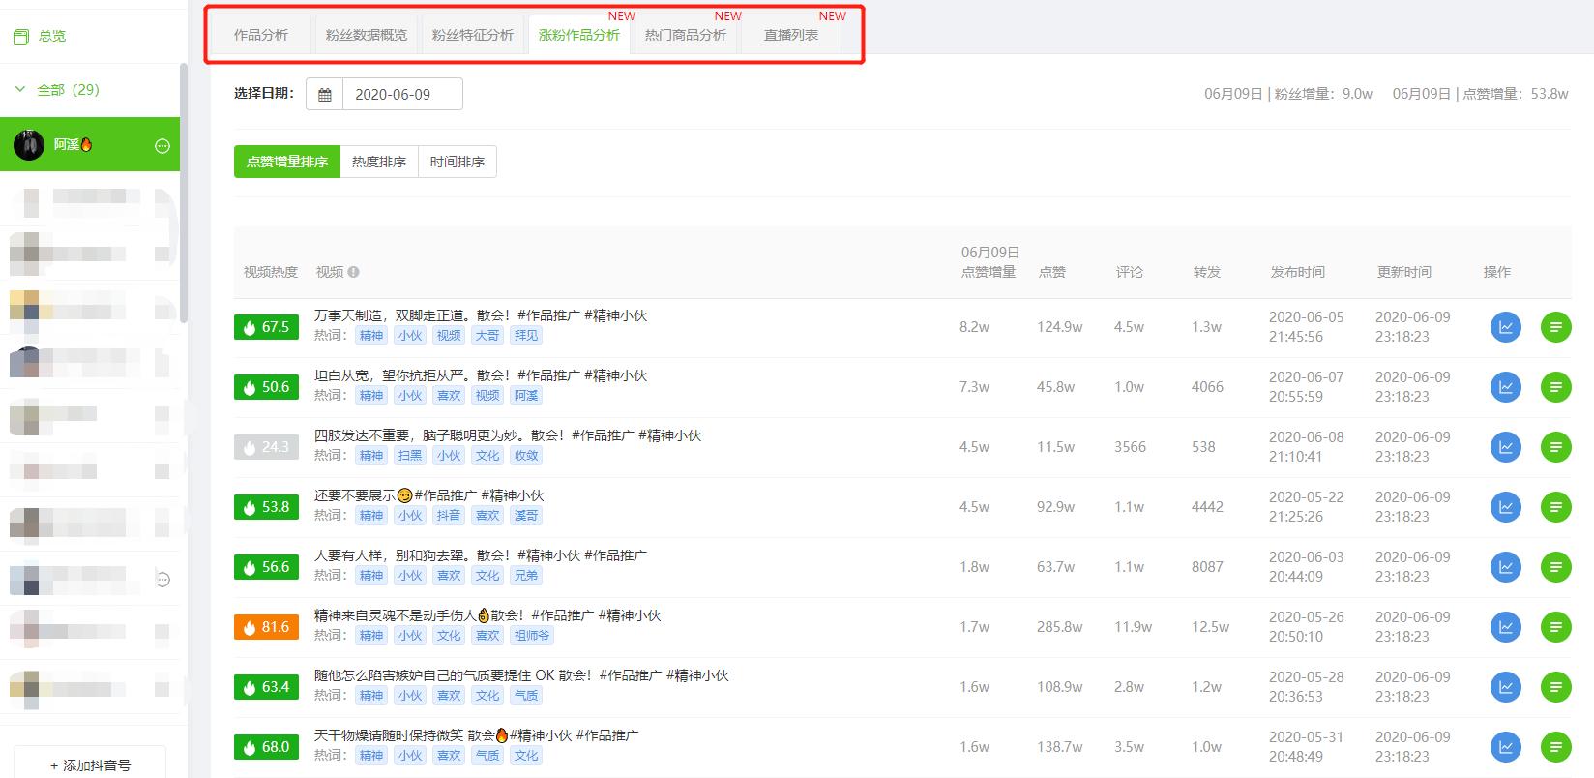Click blue chart icon for 81.6 heat video
This screenshot has height=778, width=1594.
click(x=1505, y=627)
